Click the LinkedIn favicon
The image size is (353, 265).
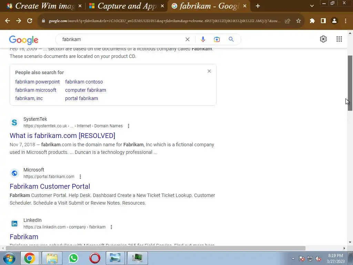coord(14,224)
